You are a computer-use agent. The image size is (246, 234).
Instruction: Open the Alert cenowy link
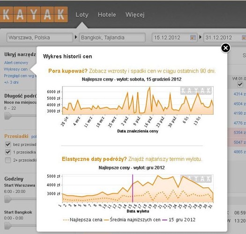pos(16,63)
